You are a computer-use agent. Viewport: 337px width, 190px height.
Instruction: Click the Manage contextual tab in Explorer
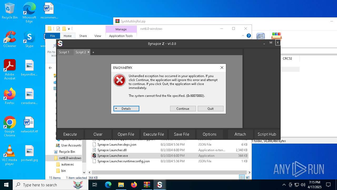point(121,29)
